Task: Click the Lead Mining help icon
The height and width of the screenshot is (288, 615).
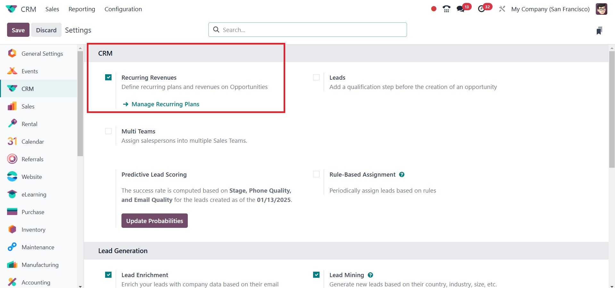Action: point(370,275)
